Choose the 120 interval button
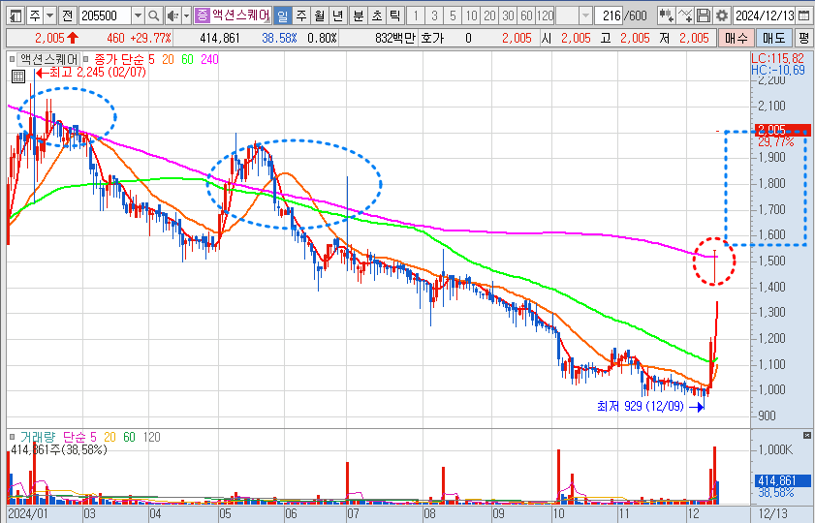This screenshot has width=815, height=523. pos(546,15)
